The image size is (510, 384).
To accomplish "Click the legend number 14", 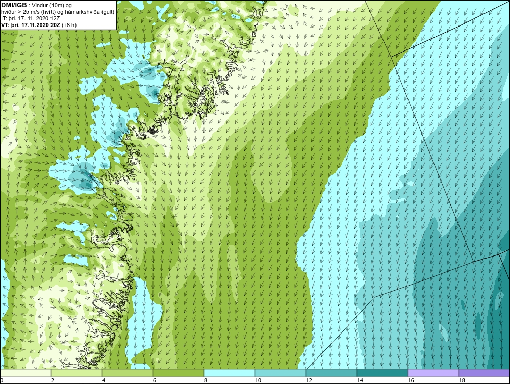I will (360, 380).
